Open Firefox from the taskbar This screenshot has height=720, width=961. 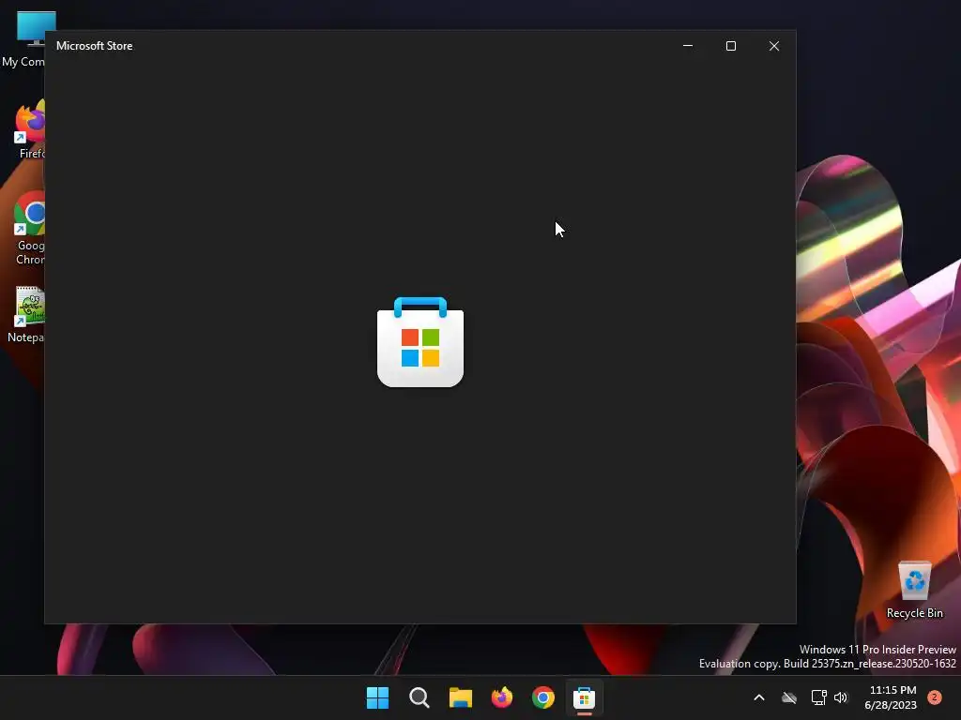click(502, 697)
